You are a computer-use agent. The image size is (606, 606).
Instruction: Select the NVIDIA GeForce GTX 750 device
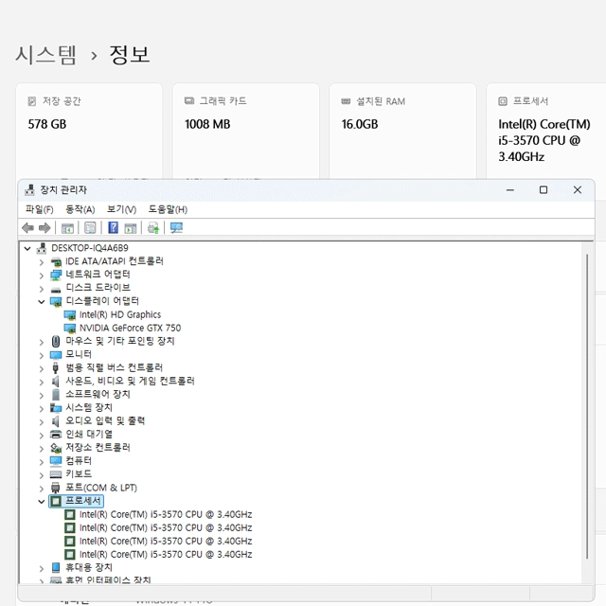[x=130, y=329]
